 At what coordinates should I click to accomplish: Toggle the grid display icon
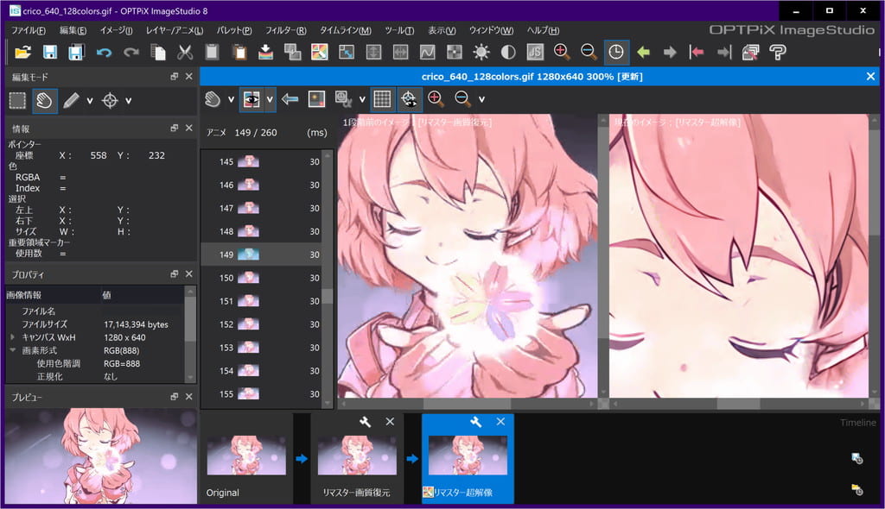[382, 99]
